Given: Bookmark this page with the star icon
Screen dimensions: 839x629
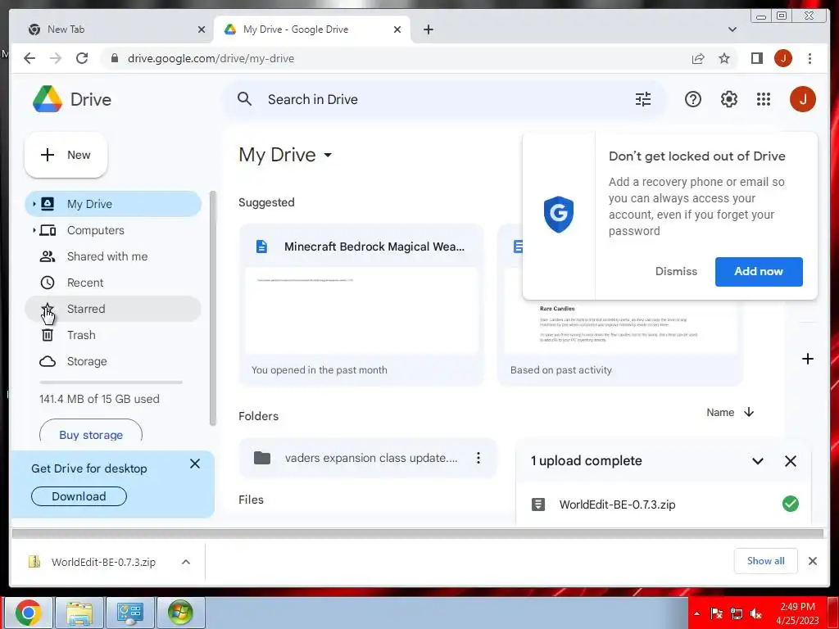Looking at the screenshot, I should point(724,58).
